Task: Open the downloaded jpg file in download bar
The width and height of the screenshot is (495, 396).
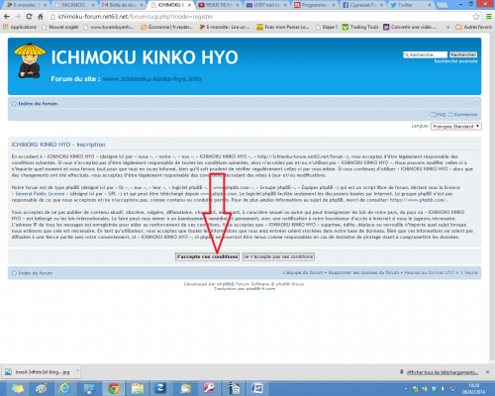Action: coord(38,372)
